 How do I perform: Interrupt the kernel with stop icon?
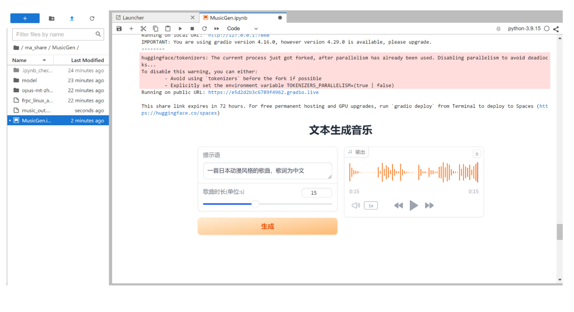coord(192,29)
